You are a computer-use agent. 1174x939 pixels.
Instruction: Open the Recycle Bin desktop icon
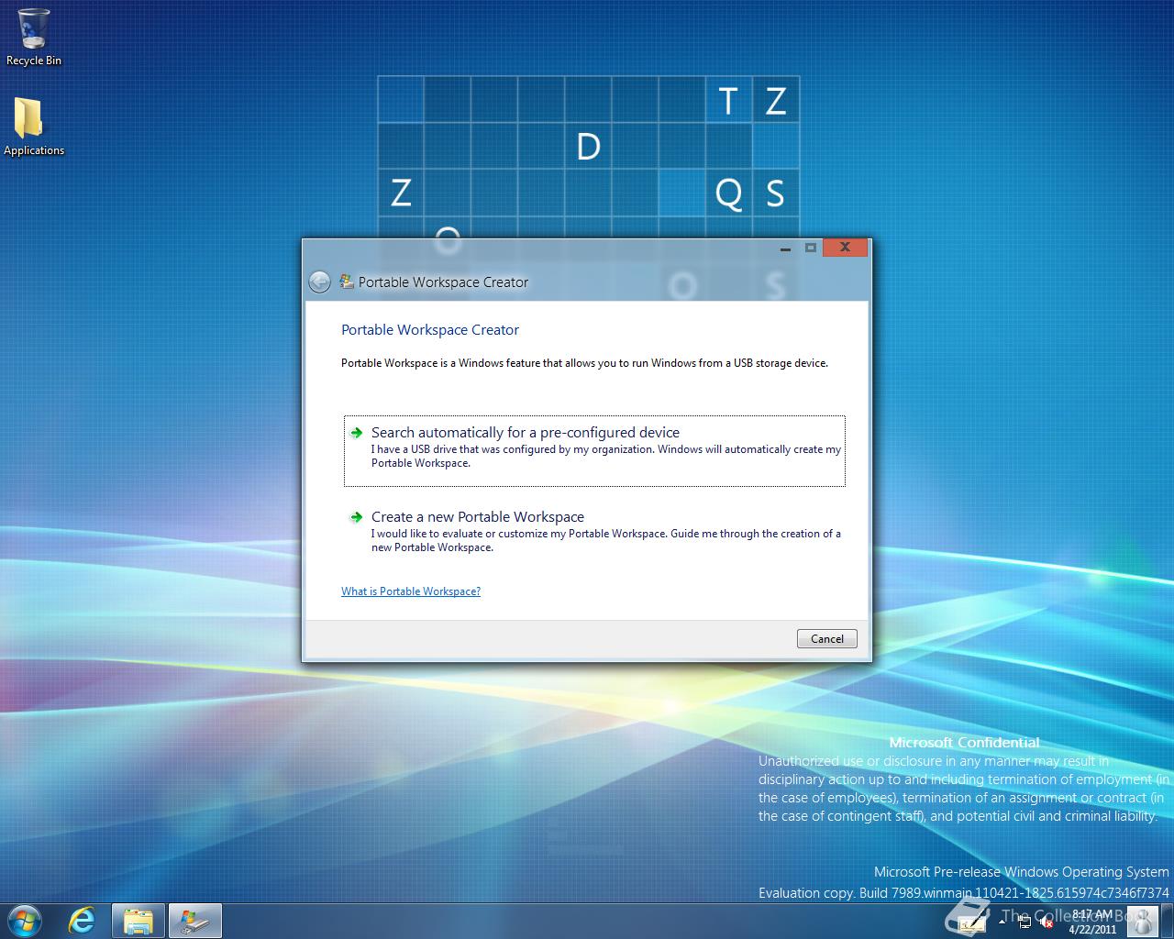coord(34,37)
